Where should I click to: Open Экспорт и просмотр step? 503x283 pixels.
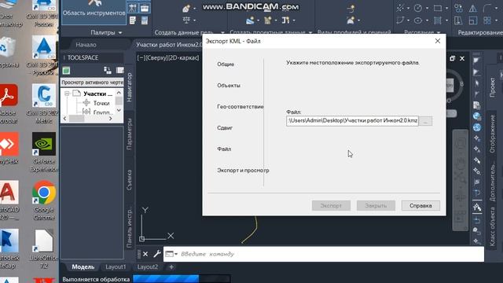point(243,170)
